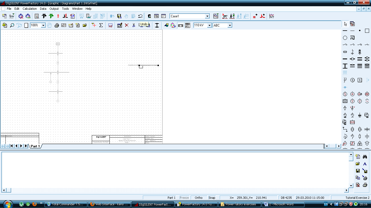The image size is (371, 208).
Task: Toggle the Snap mode in status bar
Action: pyautogui.click(x=212, y=198)
